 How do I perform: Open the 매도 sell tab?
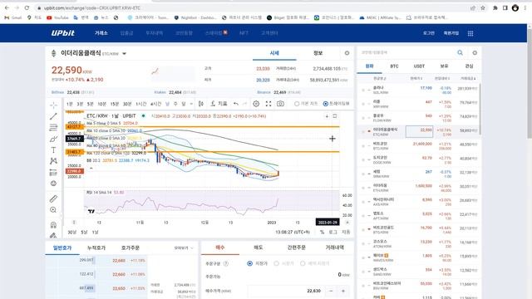[259, 248]
